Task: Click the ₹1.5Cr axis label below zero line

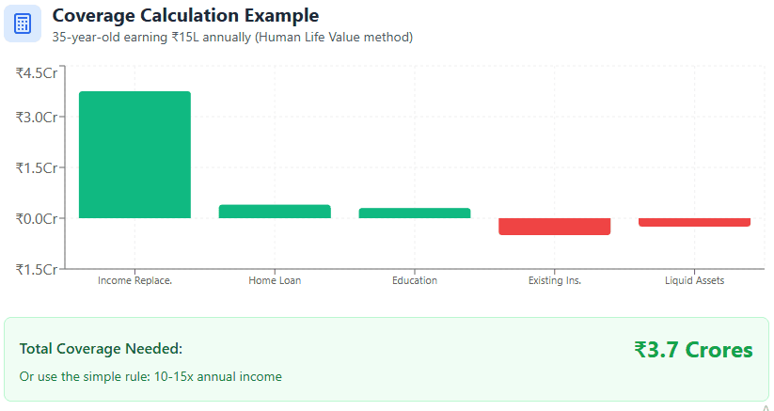Action: pyautogui.click(x=36, y=269)
